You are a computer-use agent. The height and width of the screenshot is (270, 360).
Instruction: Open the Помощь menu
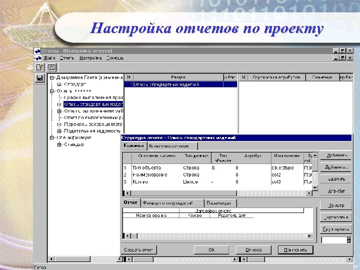coord(115,58)
